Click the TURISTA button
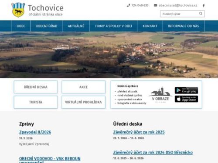The width and height of the screenshot is (218, 163). pos(36,102)
